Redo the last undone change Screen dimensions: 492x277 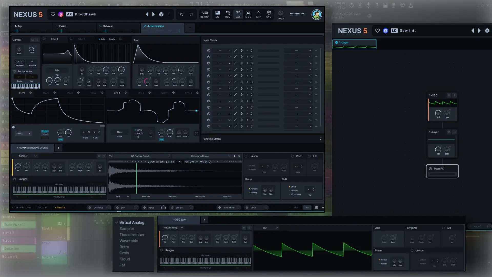click(x=191, y=14)
